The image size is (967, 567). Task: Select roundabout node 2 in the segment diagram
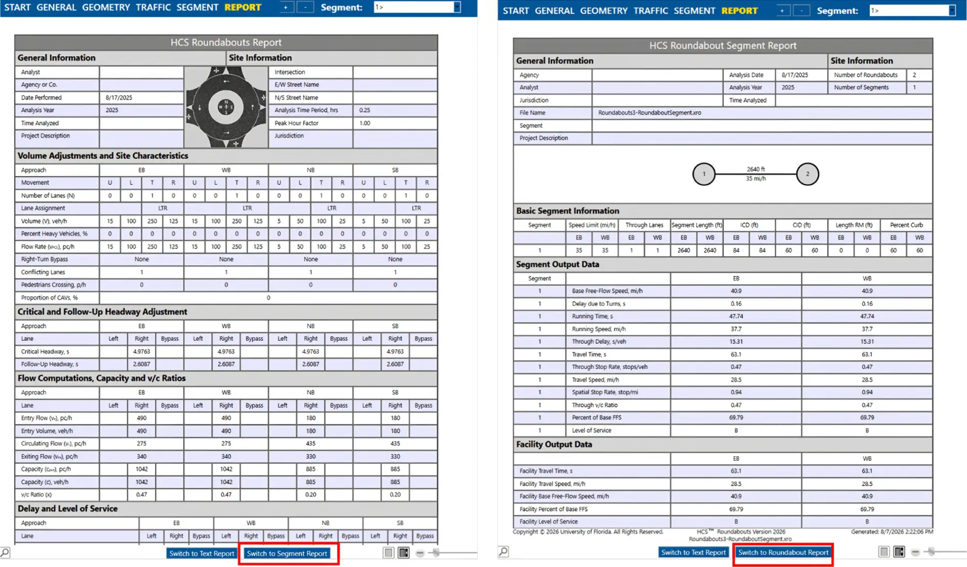[x=807, y=174]
